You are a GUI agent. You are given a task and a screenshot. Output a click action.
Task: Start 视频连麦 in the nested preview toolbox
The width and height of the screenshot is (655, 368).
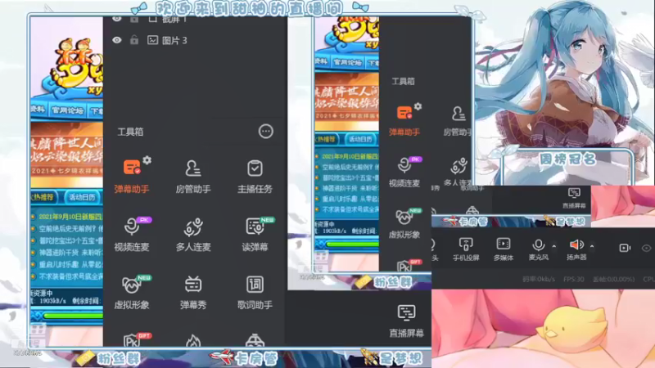(404, 172)
